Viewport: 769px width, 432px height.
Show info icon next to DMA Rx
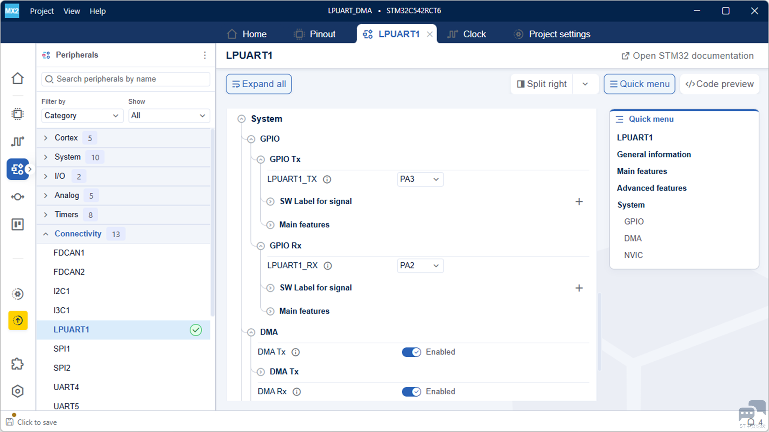(297, 392)
